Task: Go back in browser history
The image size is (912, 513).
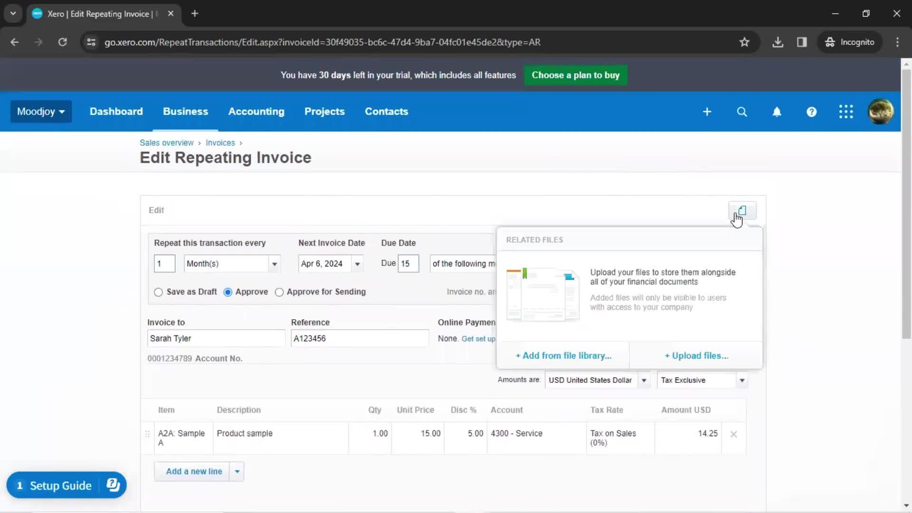Action: pos(15,42)
